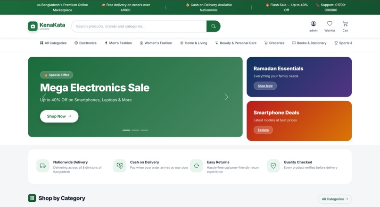
Task: Open the Women's Fashion category
Action: point(156,43)
